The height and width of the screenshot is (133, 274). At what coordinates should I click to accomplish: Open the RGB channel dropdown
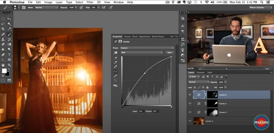tap(142, 53)
